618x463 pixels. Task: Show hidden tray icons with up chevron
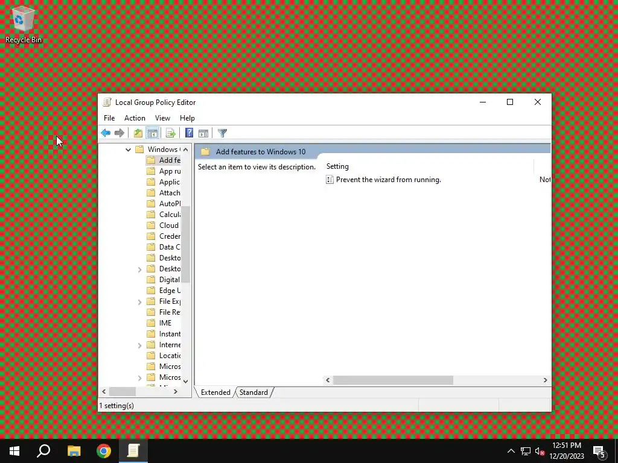coord(511,451)
